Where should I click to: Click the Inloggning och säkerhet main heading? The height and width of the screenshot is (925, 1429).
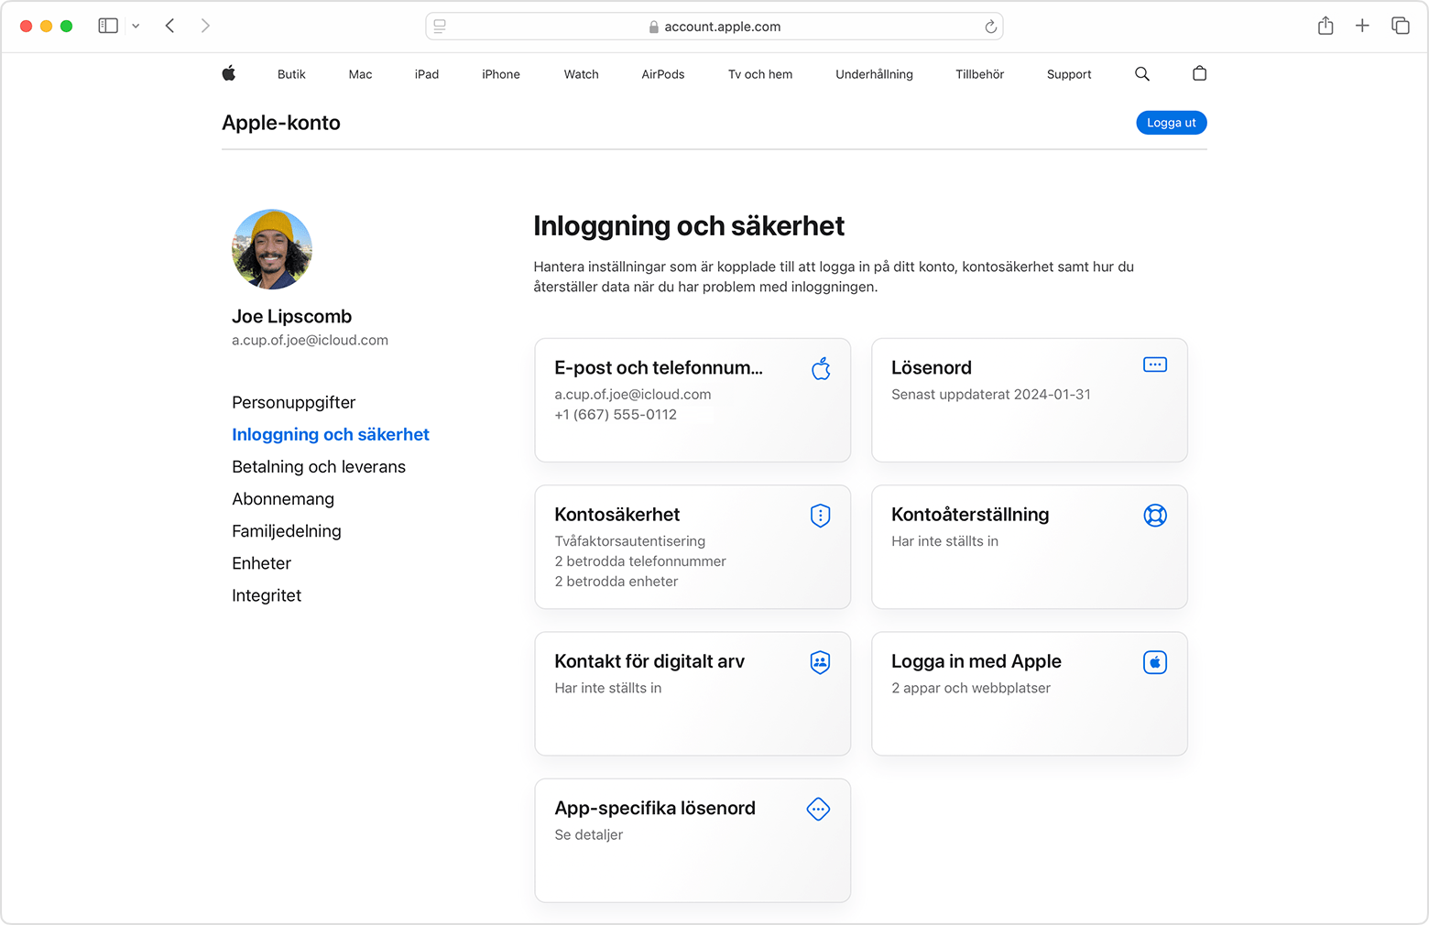click(x=689, y=226)
